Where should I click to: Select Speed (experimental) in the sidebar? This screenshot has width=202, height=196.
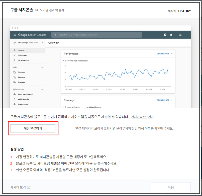(28, 94)
